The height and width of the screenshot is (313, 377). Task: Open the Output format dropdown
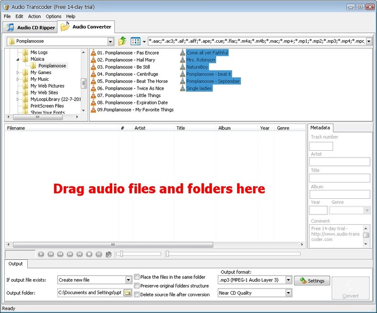[x=288, y=280]
